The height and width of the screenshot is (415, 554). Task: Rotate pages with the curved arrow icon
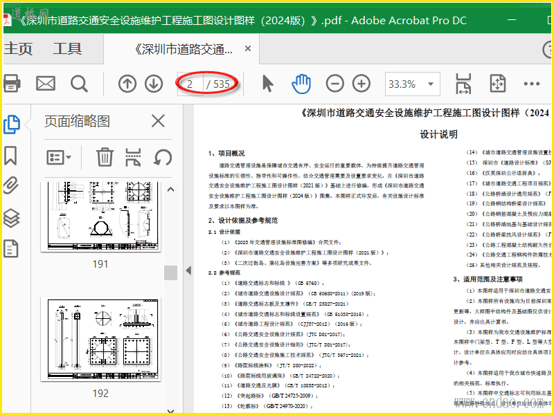163,158
